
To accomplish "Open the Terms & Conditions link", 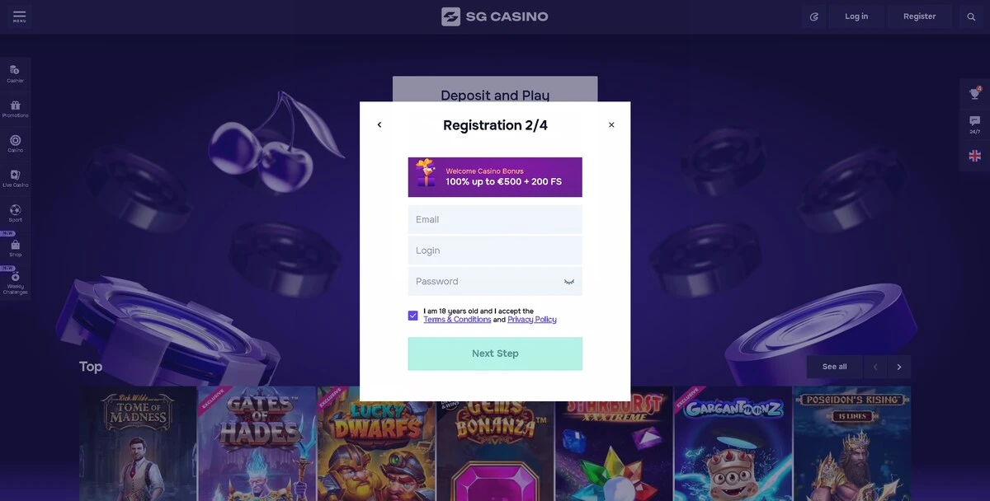I will pos(457,320).
